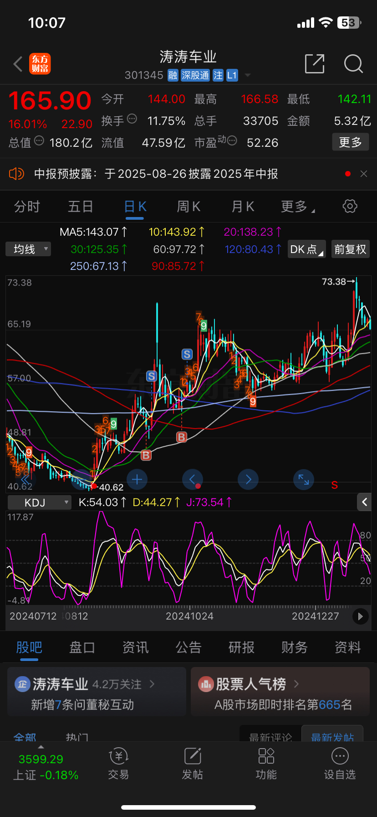Tap the announcement speaker icon

pyautogui.click(x=16, y=174)
